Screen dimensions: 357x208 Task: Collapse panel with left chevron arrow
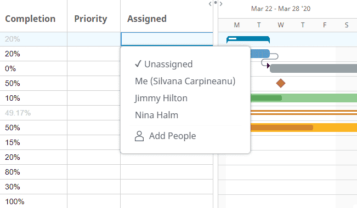coord(210,4)
